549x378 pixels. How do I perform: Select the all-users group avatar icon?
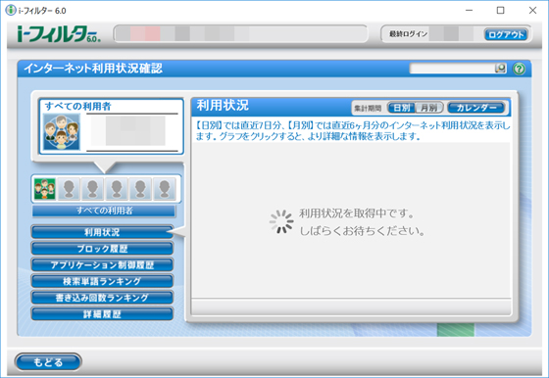[x=44, y=189]
